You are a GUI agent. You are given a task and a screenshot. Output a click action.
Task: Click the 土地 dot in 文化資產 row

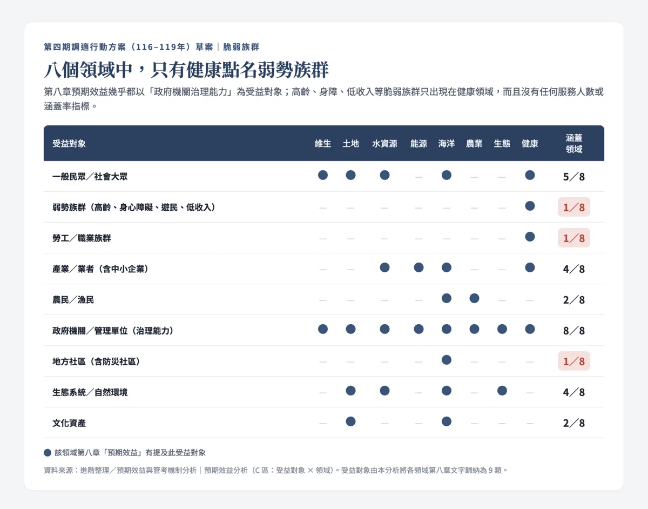coord(351,421)
